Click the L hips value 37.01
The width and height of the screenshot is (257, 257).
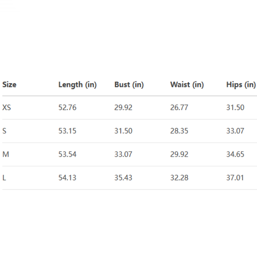[x=235, y=177]
